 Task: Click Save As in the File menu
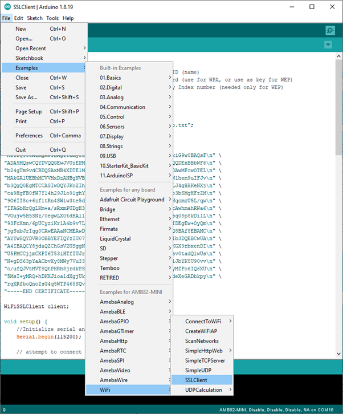(x=26, y=97)
